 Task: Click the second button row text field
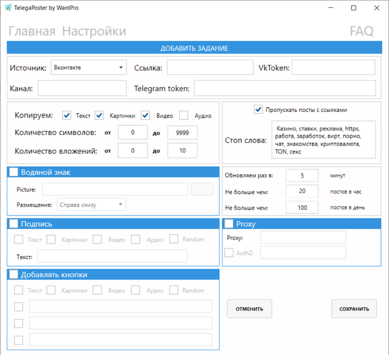121,323
